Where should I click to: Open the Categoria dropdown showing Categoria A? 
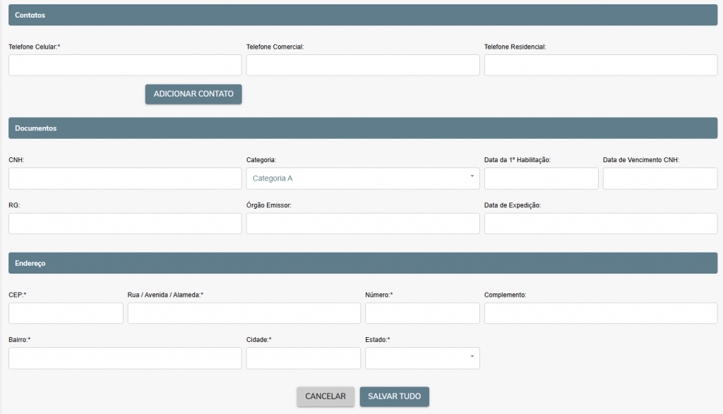(x=363, y=178)
